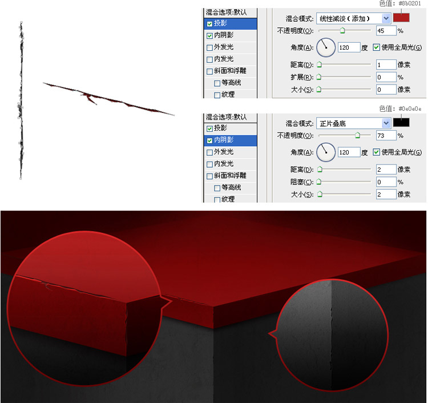Uncheck 内阴影 checkbox in Inner Shadow panel list
The width and height of the screenshot is (428, 403).
pos(209,140)
